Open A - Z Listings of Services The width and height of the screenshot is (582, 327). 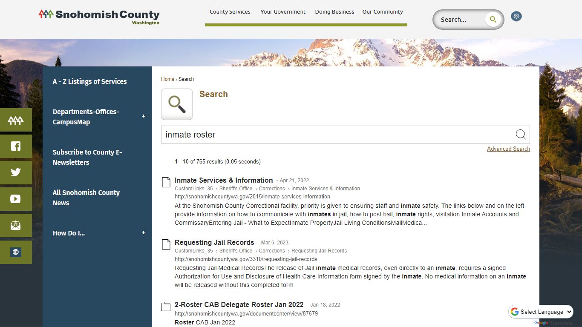click(90, 81)
